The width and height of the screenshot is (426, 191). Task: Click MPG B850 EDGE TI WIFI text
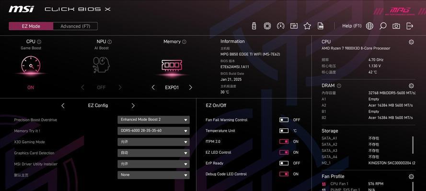point(250,54)
